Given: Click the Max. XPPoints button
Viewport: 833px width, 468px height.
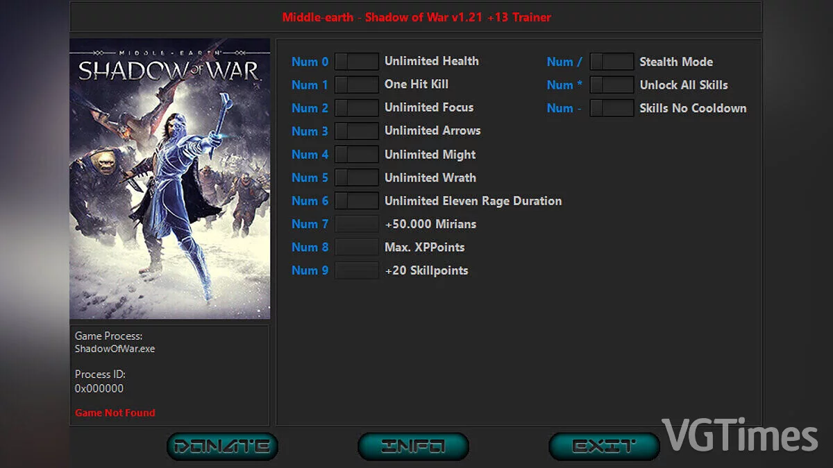Looking at the screenshot, I should point(356,248).
